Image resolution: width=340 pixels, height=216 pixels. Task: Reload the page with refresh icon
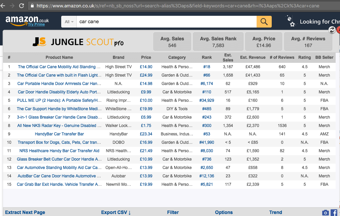(22, 6)
